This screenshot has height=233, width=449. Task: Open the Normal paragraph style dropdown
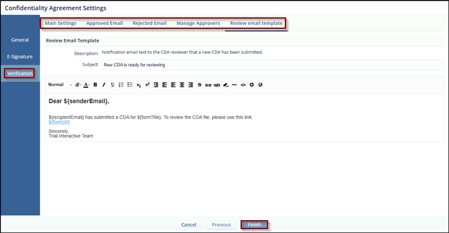pos(60,85)
